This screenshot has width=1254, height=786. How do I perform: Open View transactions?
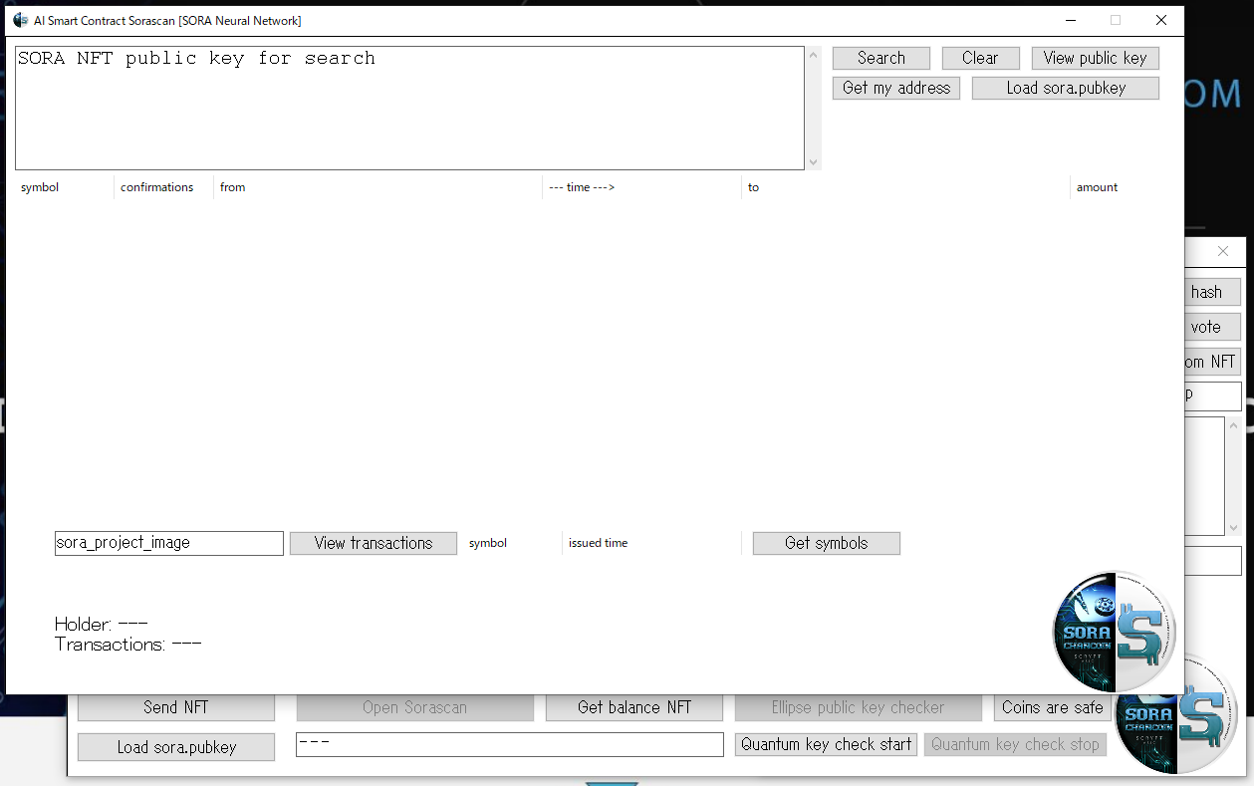pyautogui.click(x=374, y=543)
